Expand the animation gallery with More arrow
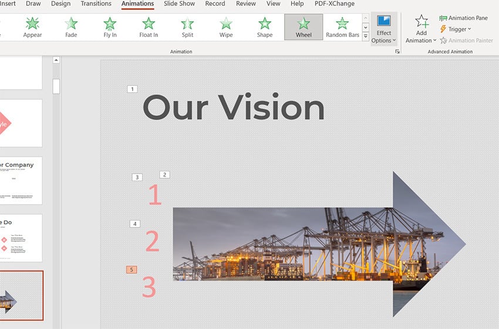Screen dimensions: 499x329 coord(366,37)
